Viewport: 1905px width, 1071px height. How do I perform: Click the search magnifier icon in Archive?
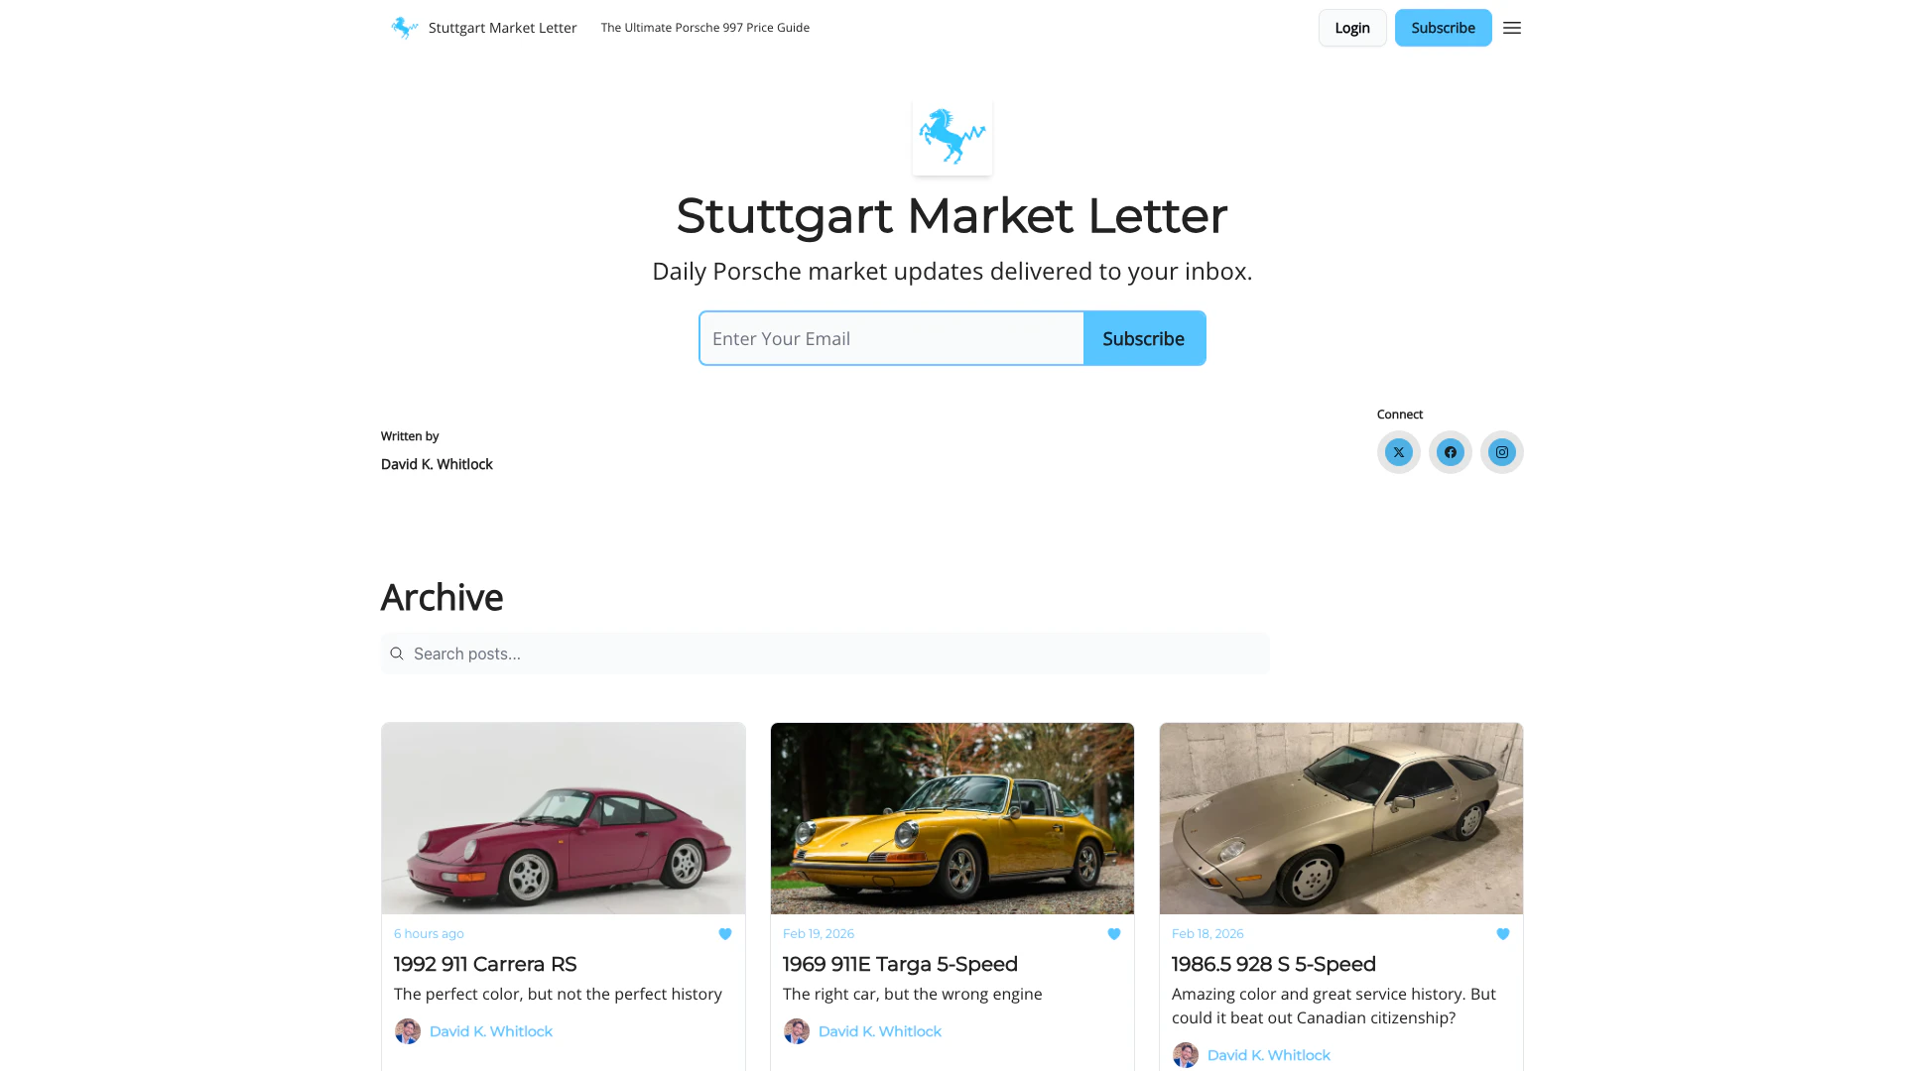(x=397, y=654)
